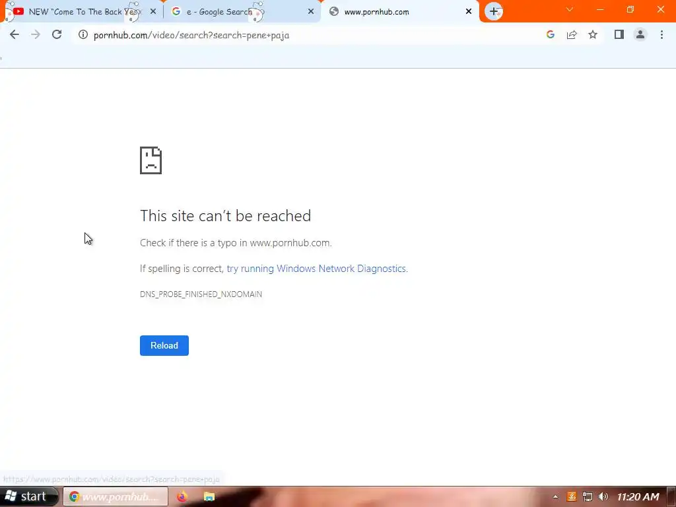This screenshot has height=507, width=676.
Task: Open the file explorer folder taskbar icon
Action: (209, 496)
